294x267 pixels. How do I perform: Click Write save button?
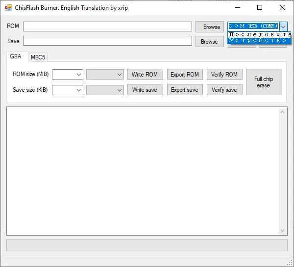[145, 90]
